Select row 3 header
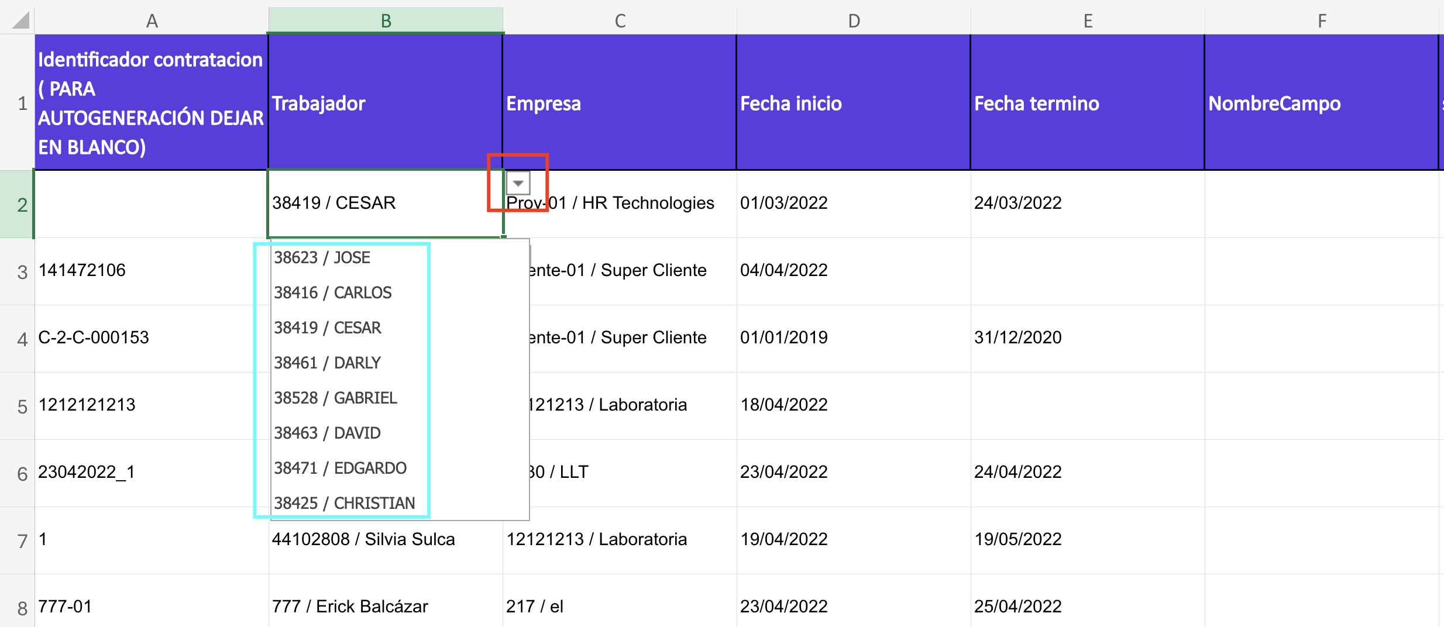Screen dimensions: 1444x627 (17, 271)
